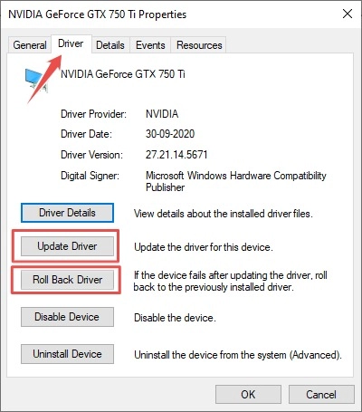Open the Details tab

point(110,45)
